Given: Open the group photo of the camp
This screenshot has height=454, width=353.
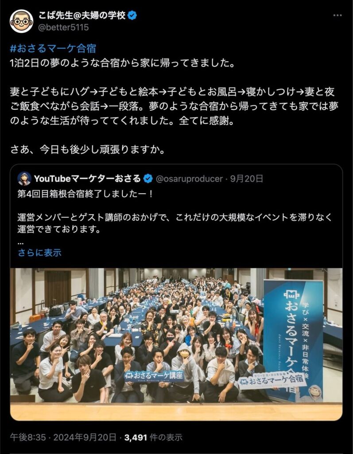Looking at the screenshot, I should pyautogui.click(x=176, y=344).
